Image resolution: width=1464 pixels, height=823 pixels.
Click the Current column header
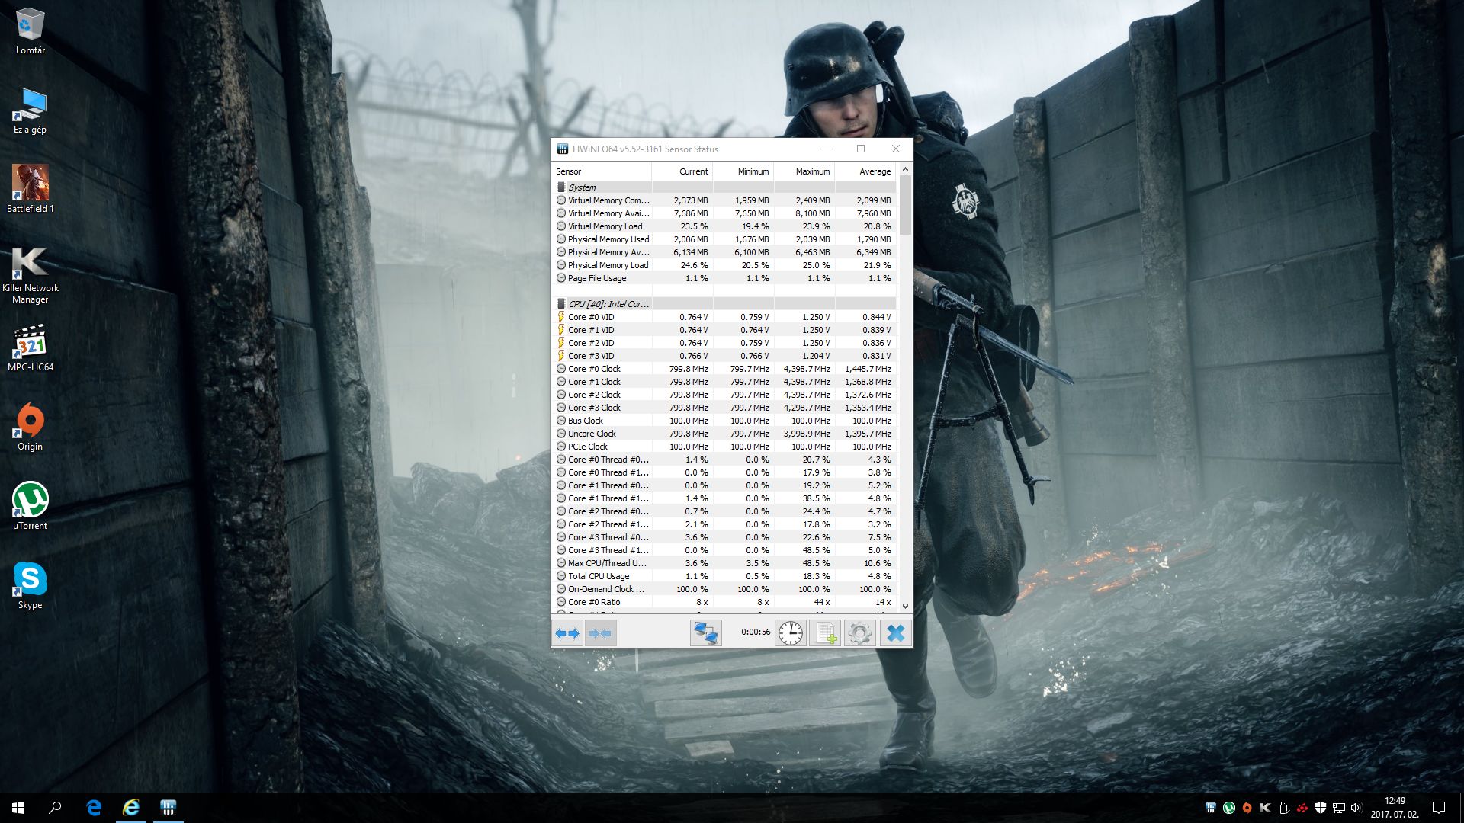(682, 171)
